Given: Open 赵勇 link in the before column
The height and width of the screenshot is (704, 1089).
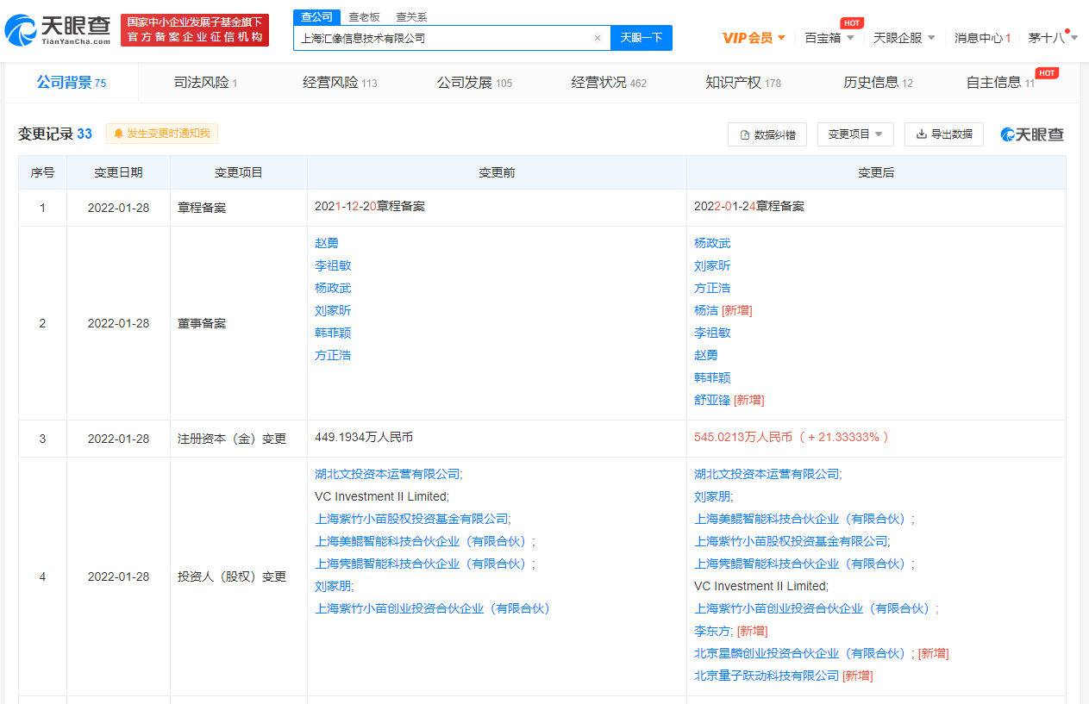Looking at the screenshot, I should pyautogui.click(x=327, y=243).
